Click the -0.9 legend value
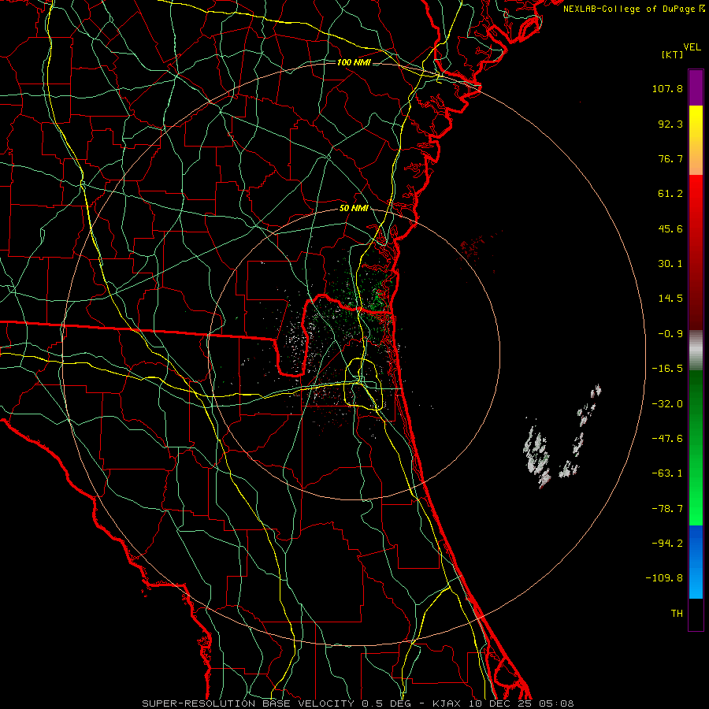 pyautogui.click(x=670, y=334)
